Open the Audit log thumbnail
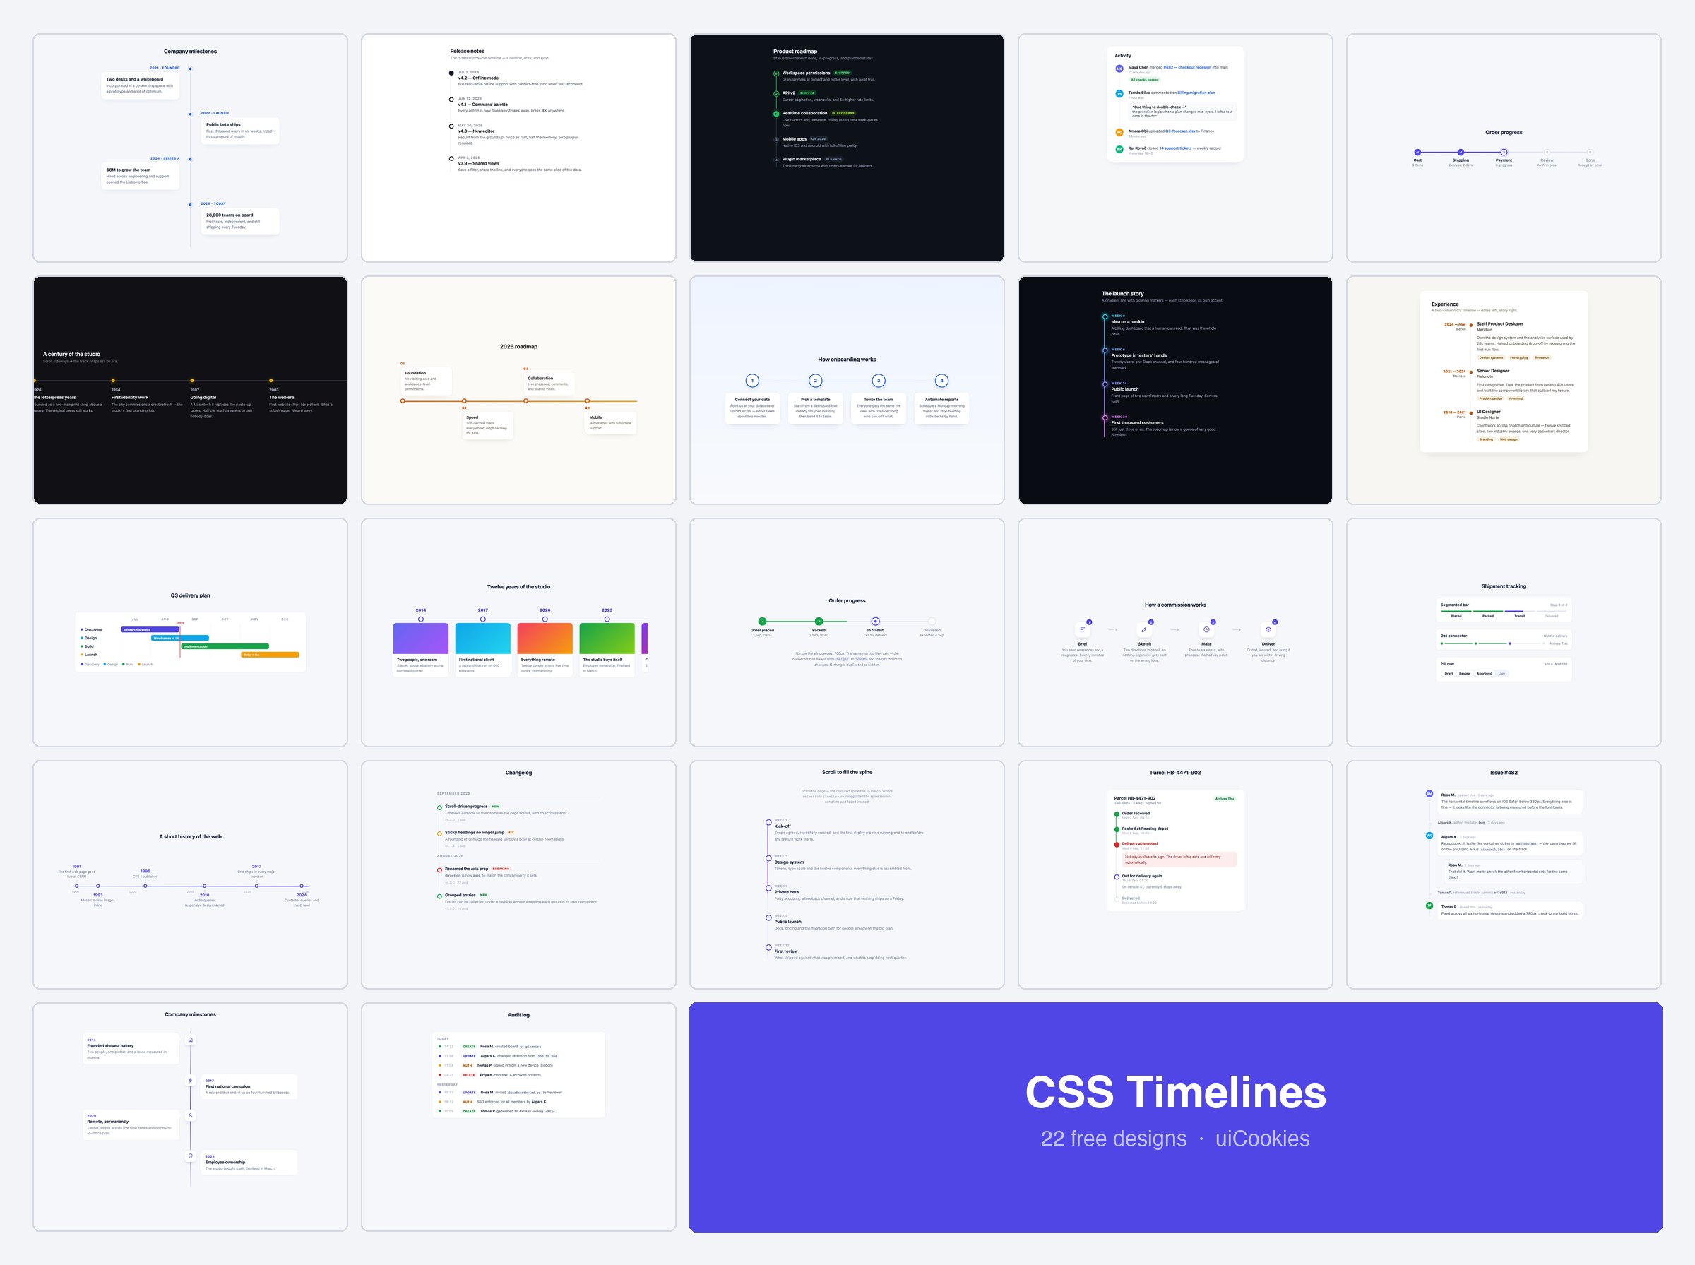Image resolution: width=1695 pixels, height=1265 pixels. click(518, 1117)
